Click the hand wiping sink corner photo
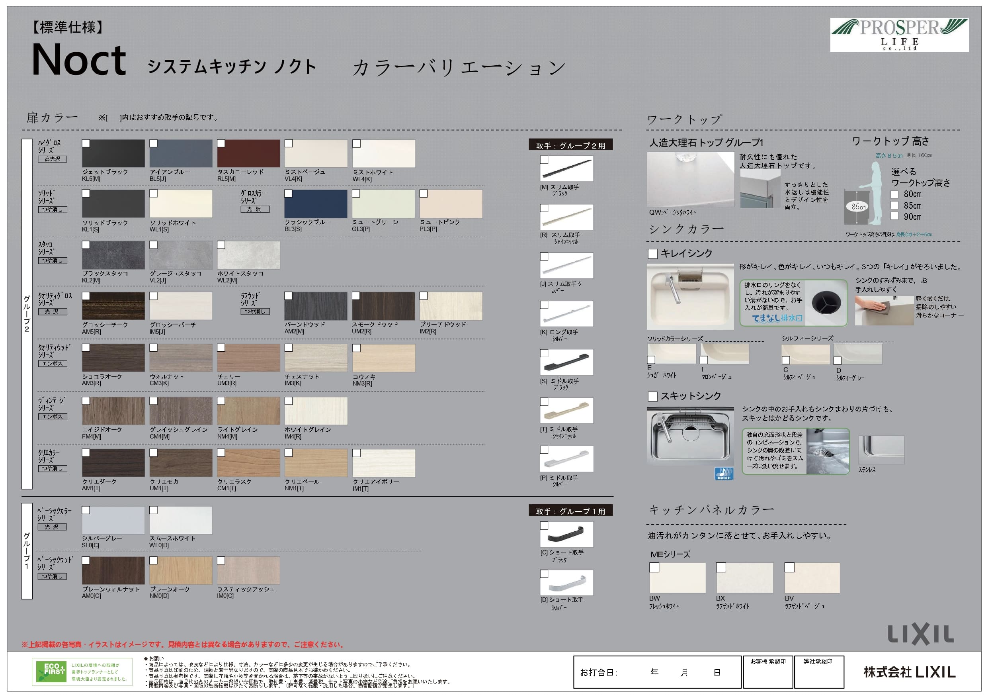Viewport: 988px width, 699px height. click(x=884, y=311)
